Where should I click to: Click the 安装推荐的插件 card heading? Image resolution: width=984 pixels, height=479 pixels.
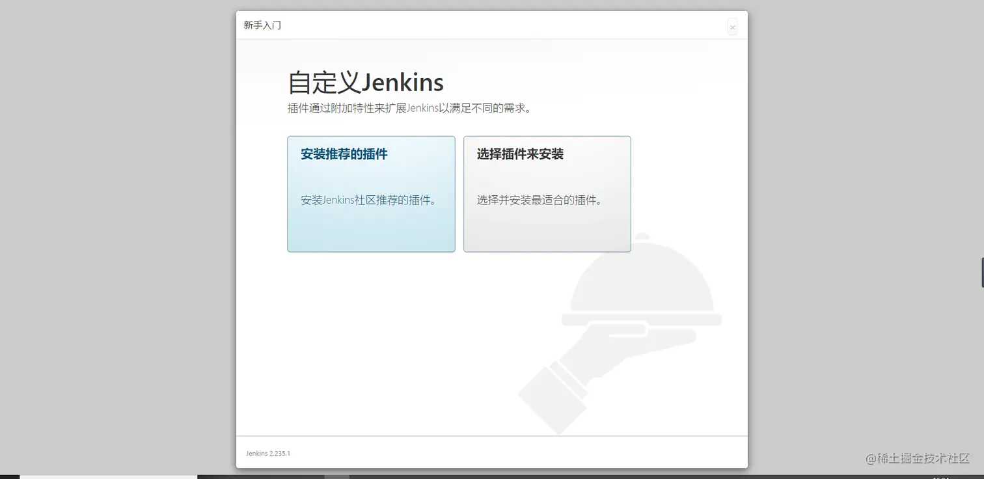click(345, 154)
